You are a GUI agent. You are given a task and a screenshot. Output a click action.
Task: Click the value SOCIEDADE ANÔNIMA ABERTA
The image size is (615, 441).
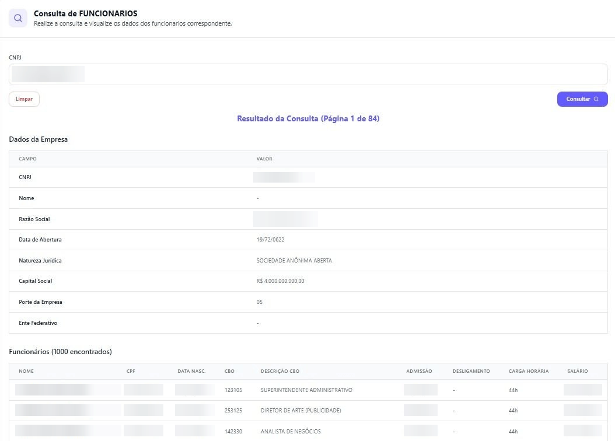(x=294, y=260)
